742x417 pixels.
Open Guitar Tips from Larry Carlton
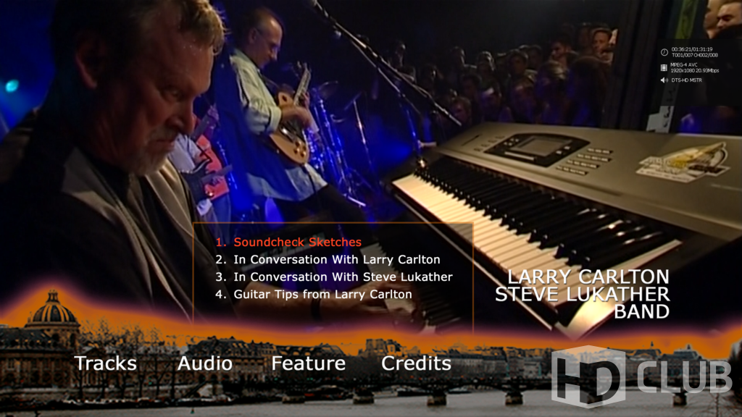pyautogui.click(x=314, y=294)
